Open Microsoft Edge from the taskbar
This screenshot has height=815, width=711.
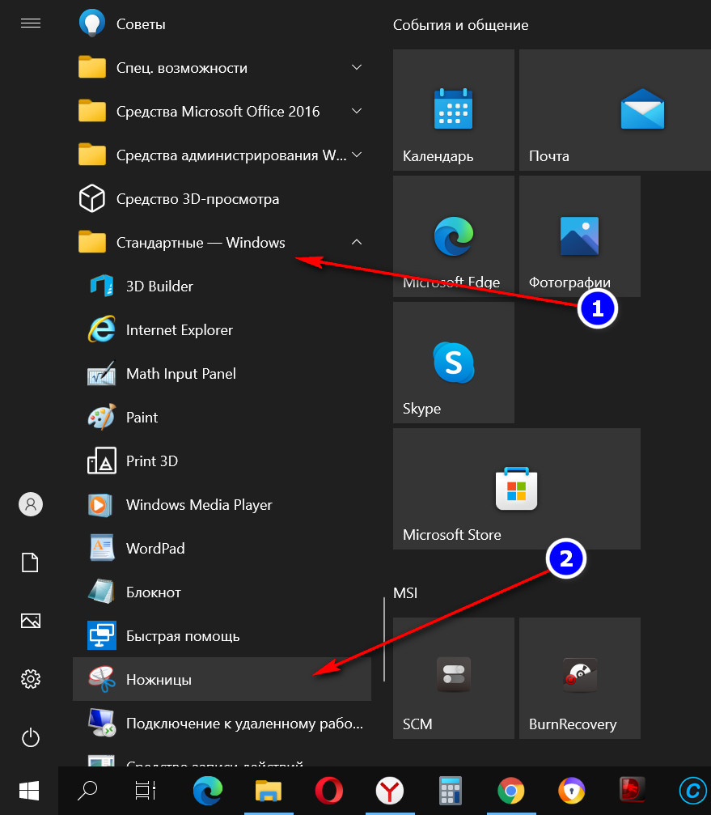coord(208,791)
